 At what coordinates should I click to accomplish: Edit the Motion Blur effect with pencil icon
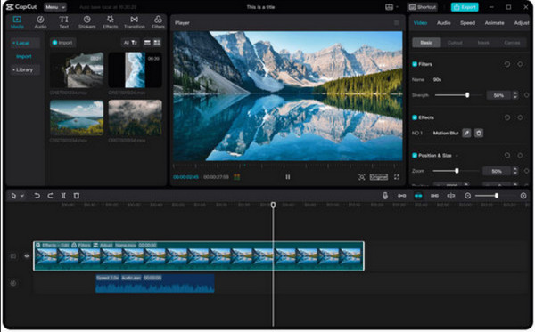coord(466,134)
